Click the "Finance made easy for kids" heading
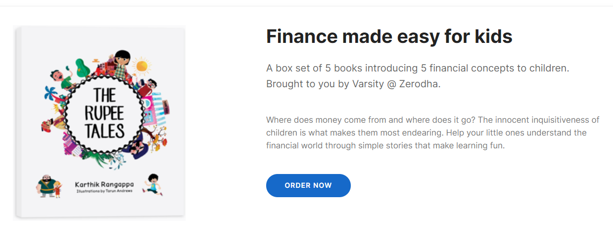This screenshot has width=613, height=244. pyautogui.click(x=389, y=36)
